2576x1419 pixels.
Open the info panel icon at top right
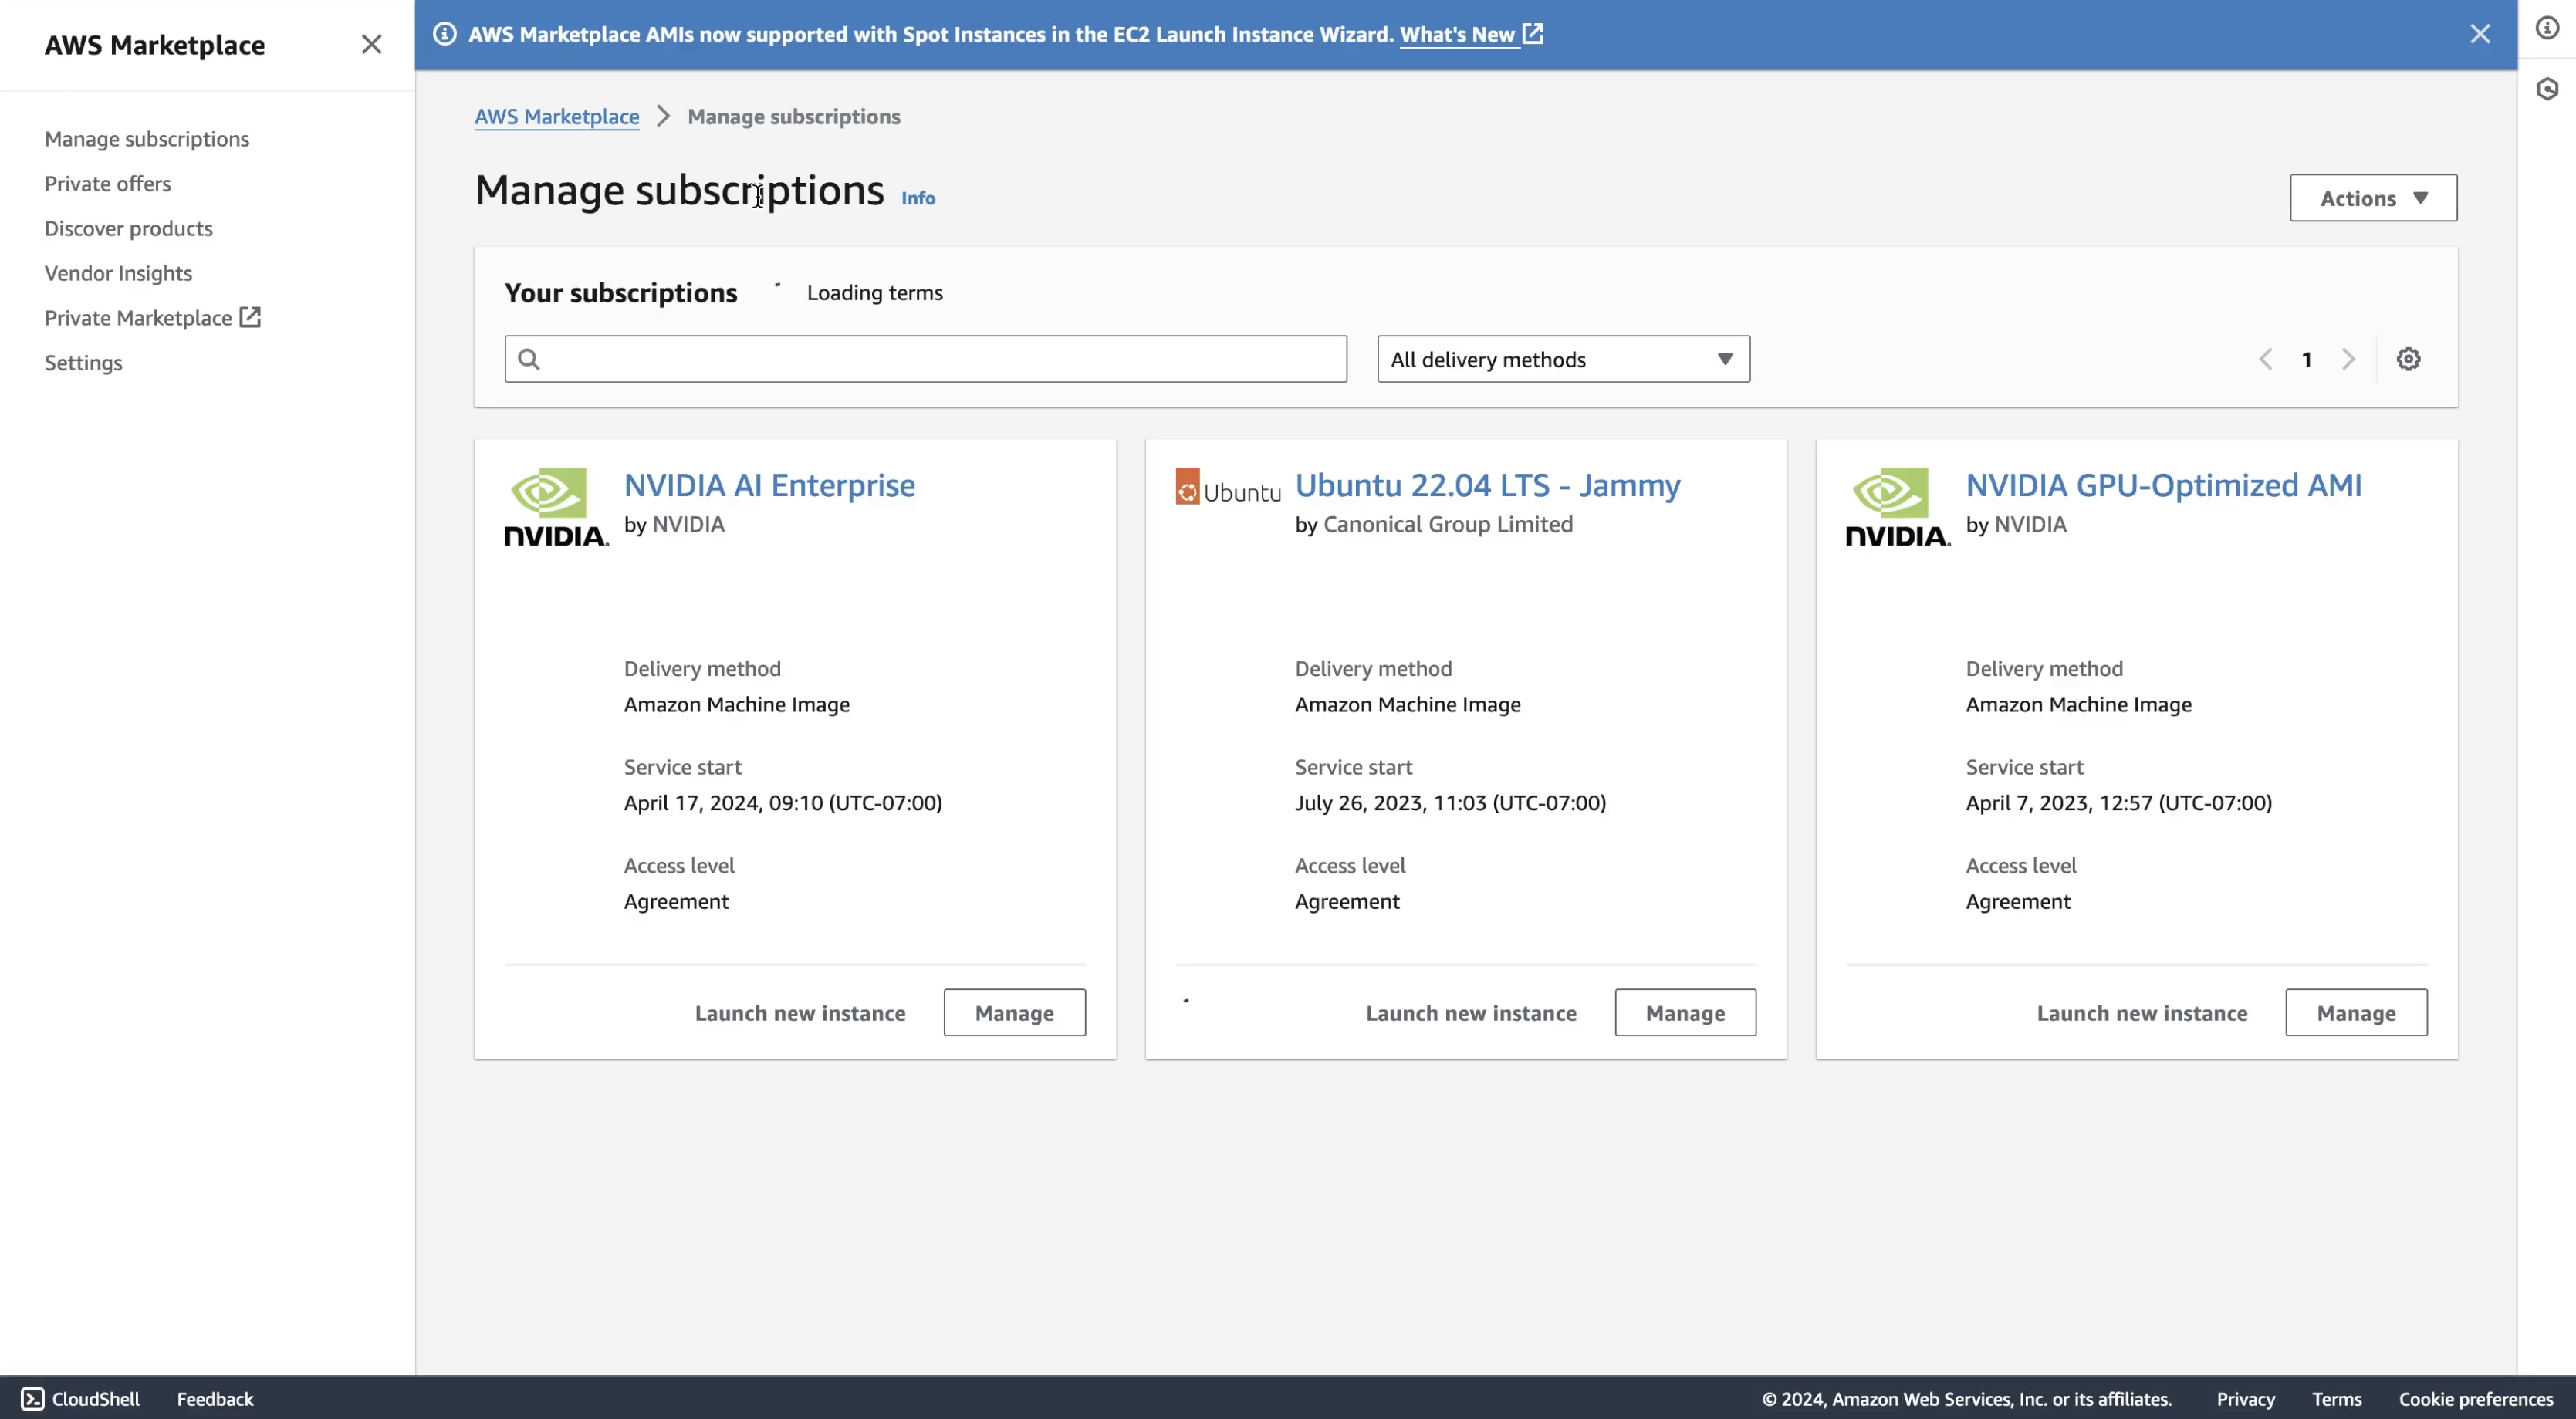(2547, 28)
